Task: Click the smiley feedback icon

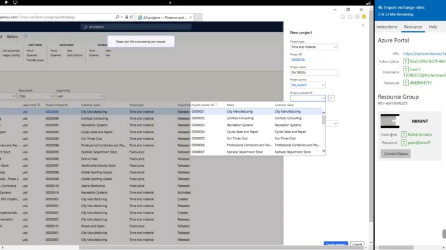Action: tap(364, 17)
